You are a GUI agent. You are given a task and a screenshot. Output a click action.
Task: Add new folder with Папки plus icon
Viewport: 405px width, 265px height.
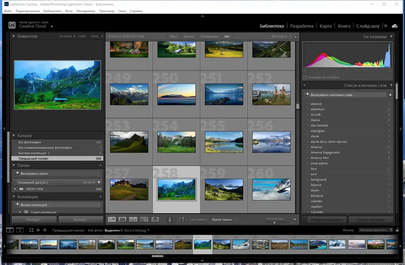100,165
